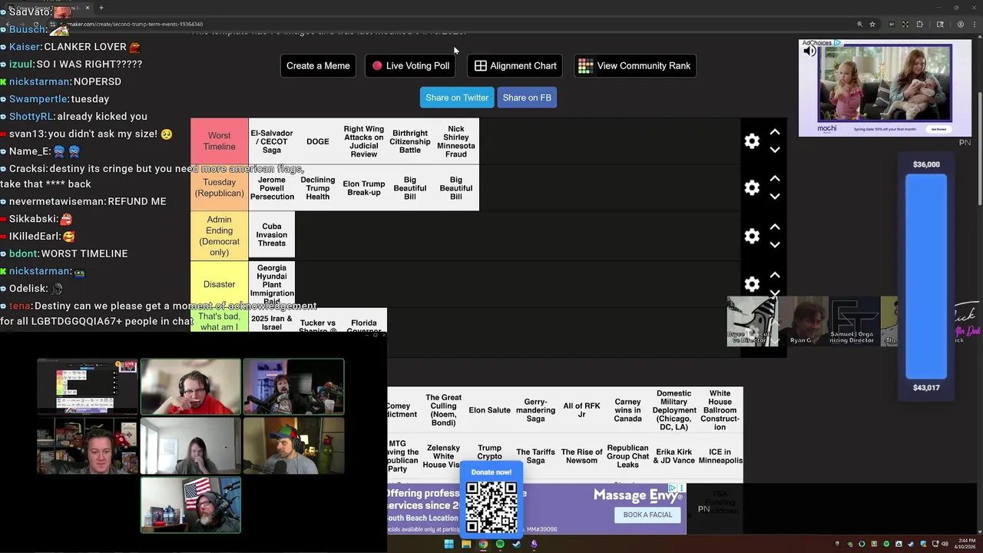Move Disaster row up arrow

pos(775,275)
